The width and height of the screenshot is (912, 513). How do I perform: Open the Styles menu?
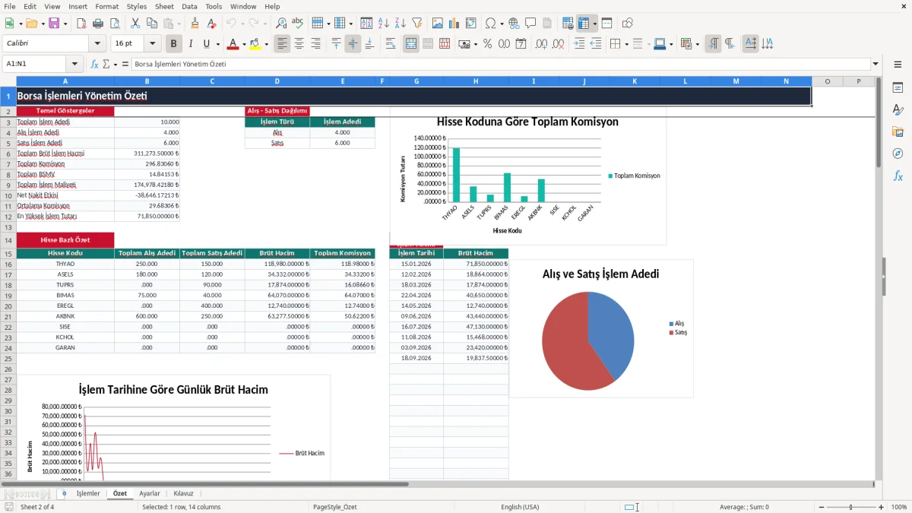[137, 6]
